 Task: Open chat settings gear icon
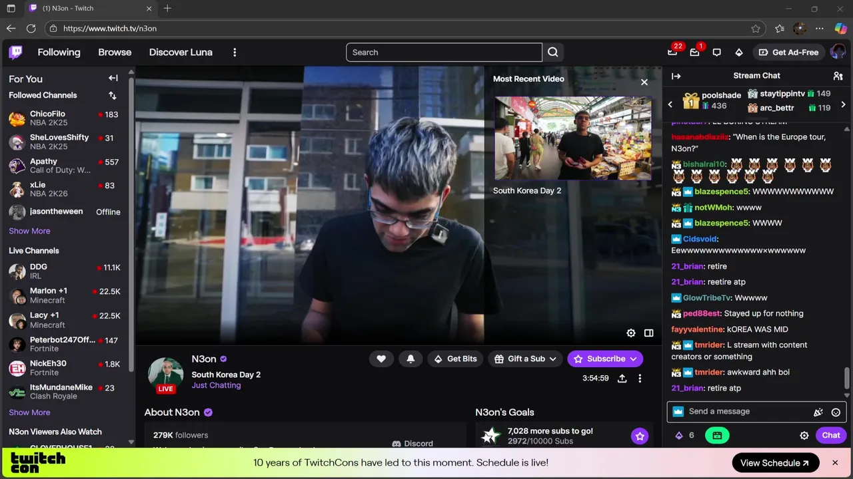[x=804, y=435]
